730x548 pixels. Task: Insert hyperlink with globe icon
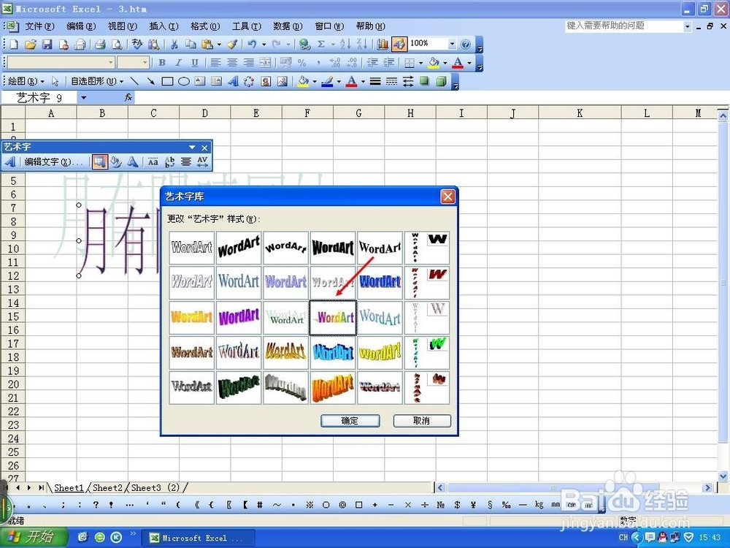[x=305, y=45]
